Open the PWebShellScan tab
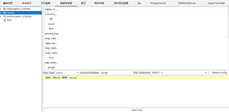 click(187, 3)
